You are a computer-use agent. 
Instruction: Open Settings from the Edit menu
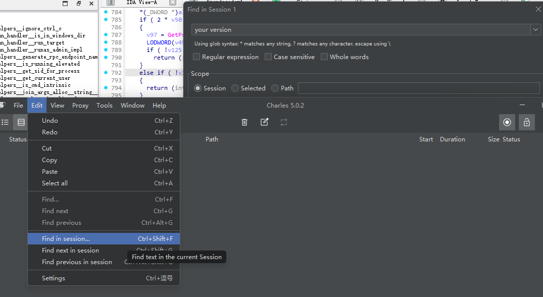54,278
